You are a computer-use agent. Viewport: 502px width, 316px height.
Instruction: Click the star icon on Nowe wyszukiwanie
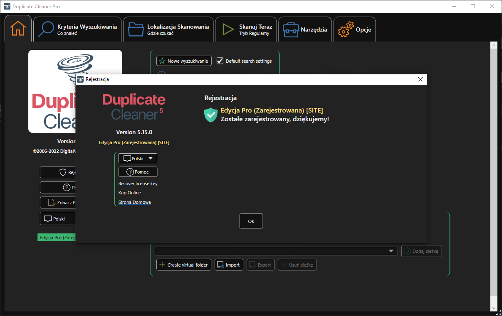pos(162,61)
